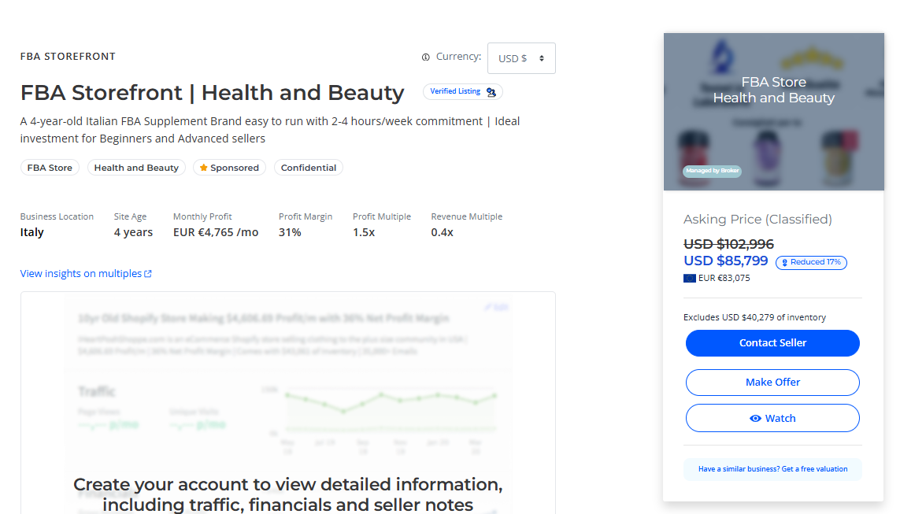Click the Profit Multiple value 1.5x
900x514 pixels.
click(364, 232)
